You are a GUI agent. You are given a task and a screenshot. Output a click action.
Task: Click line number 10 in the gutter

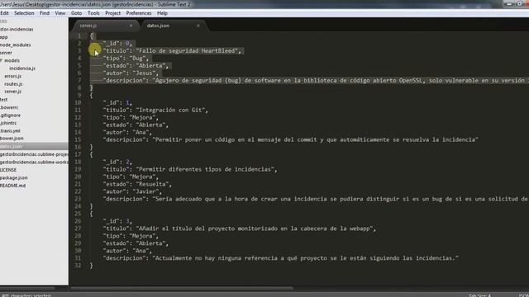point(78,102)
